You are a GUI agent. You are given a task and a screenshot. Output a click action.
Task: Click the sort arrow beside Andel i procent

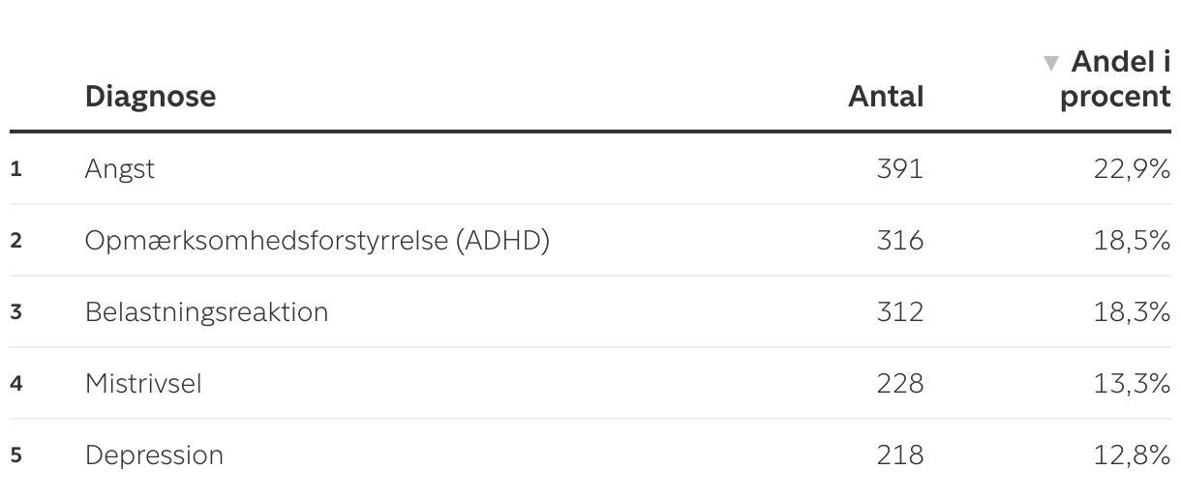[1051, 64]
